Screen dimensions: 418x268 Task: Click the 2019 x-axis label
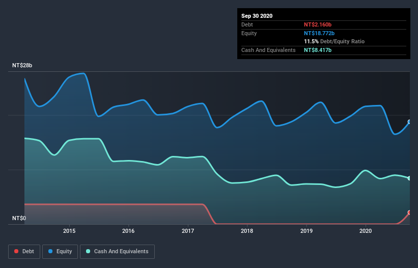click(306, 231)
